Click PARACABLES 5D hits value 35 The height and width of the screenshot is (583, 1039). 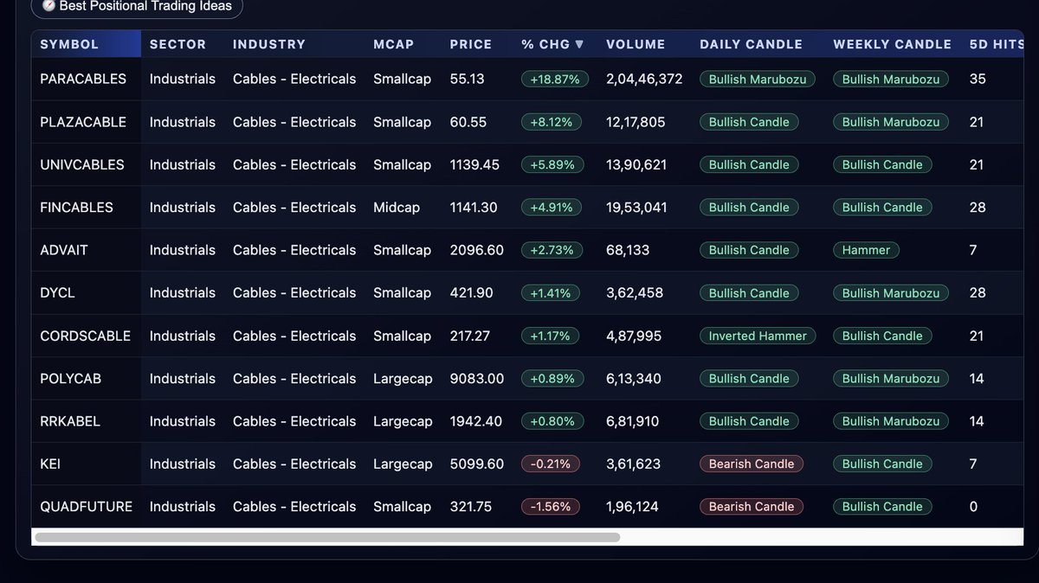pos(978,79)
